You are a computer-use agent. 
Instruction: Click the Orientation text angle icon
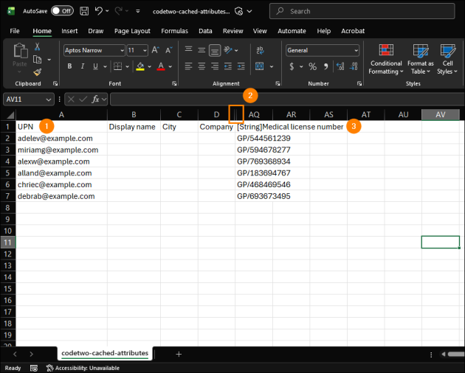228,50
